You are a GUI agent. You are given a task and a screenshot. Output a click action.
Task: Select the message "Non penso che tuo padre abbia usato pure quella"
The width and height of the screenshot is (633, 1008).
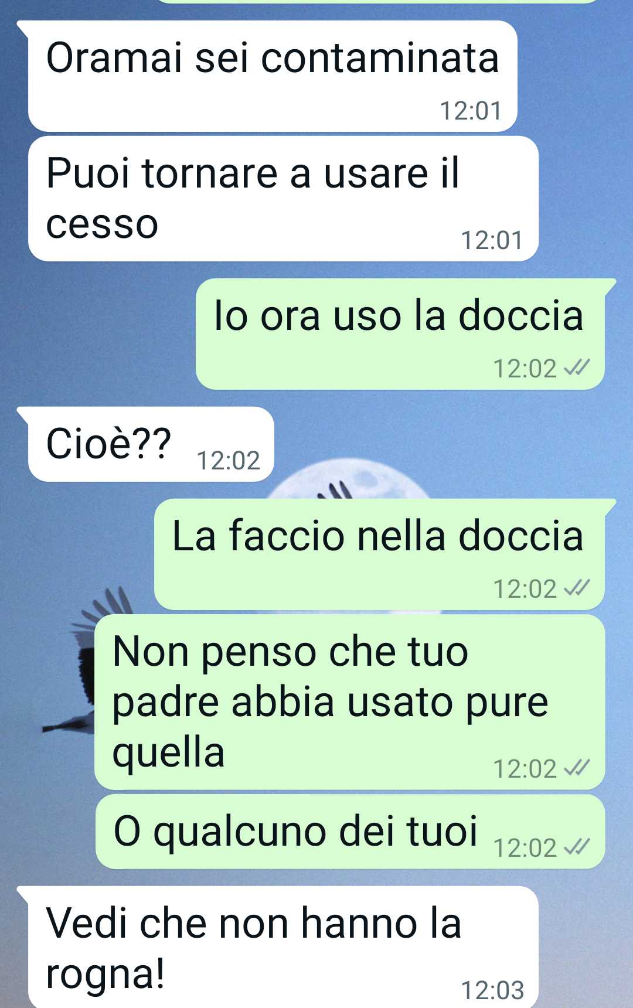tap(350, 702)
